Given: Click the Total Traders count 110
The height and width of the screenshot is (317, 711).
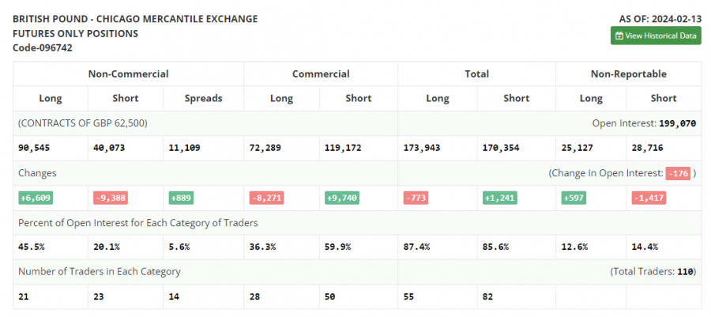Looking at the screenshot, I should tap(685, 271).
